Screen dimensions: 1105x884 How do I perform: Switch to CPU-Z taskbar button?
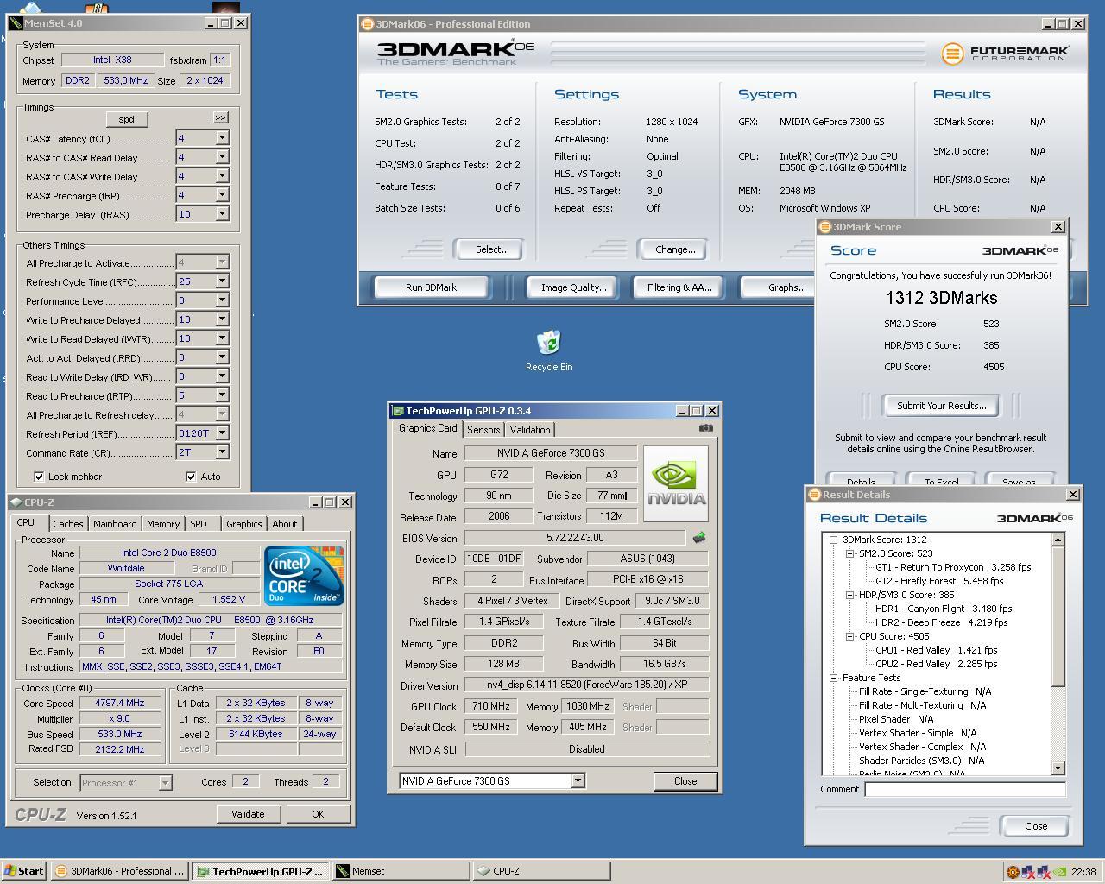coord(541,871)
